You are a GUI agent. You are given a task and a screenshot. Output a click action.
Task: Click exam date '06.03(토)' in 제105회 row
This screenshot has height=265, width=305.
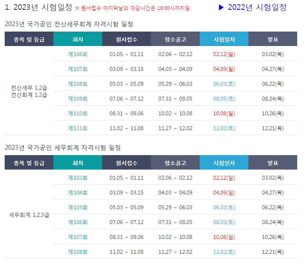[224, 207]
